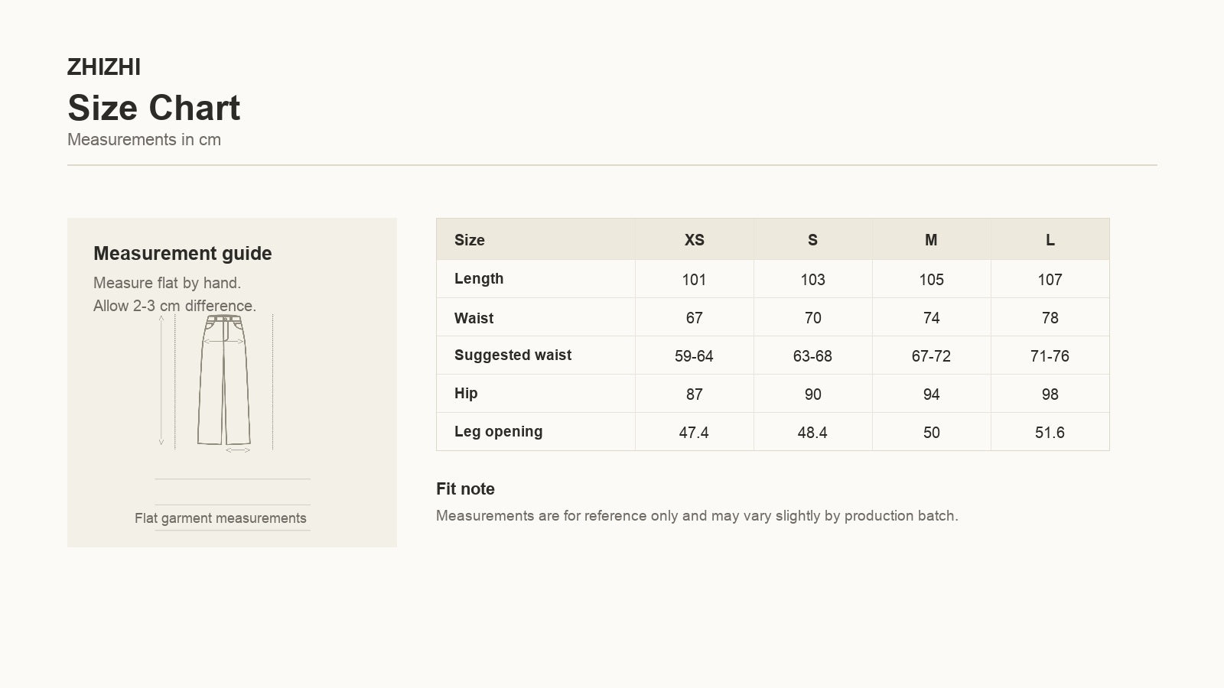Click the Measurement guide heading
Viewport: 1224px width, 688px height.
(x=183, y=254)
